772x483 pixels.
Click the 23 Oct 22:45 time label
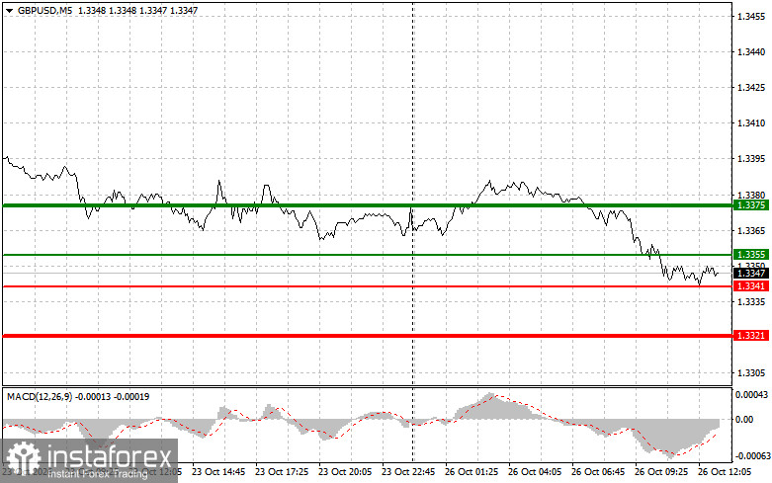[x=408, y=472]
